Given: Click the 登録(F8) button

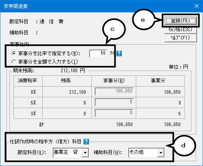Looking at the screenshot, I should pyautogui.click(x=181, y=21).
